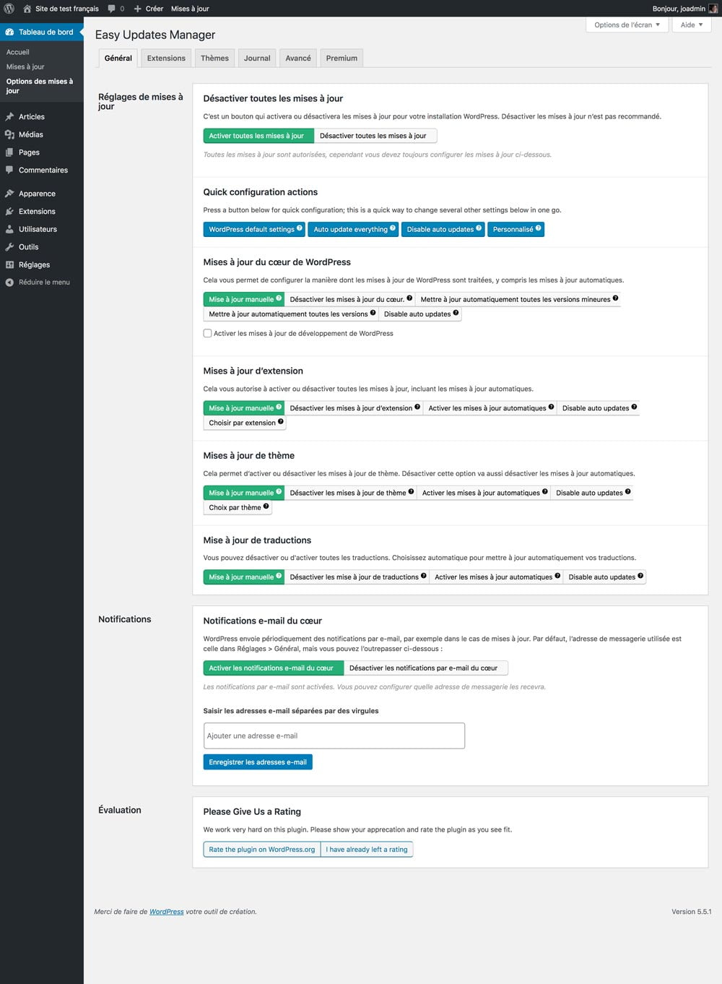
Task: Switch to the Journal tab
Action: point(257,59)
